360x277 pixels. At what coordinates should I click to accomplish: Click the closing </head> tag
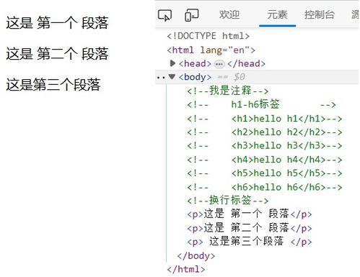246,63
